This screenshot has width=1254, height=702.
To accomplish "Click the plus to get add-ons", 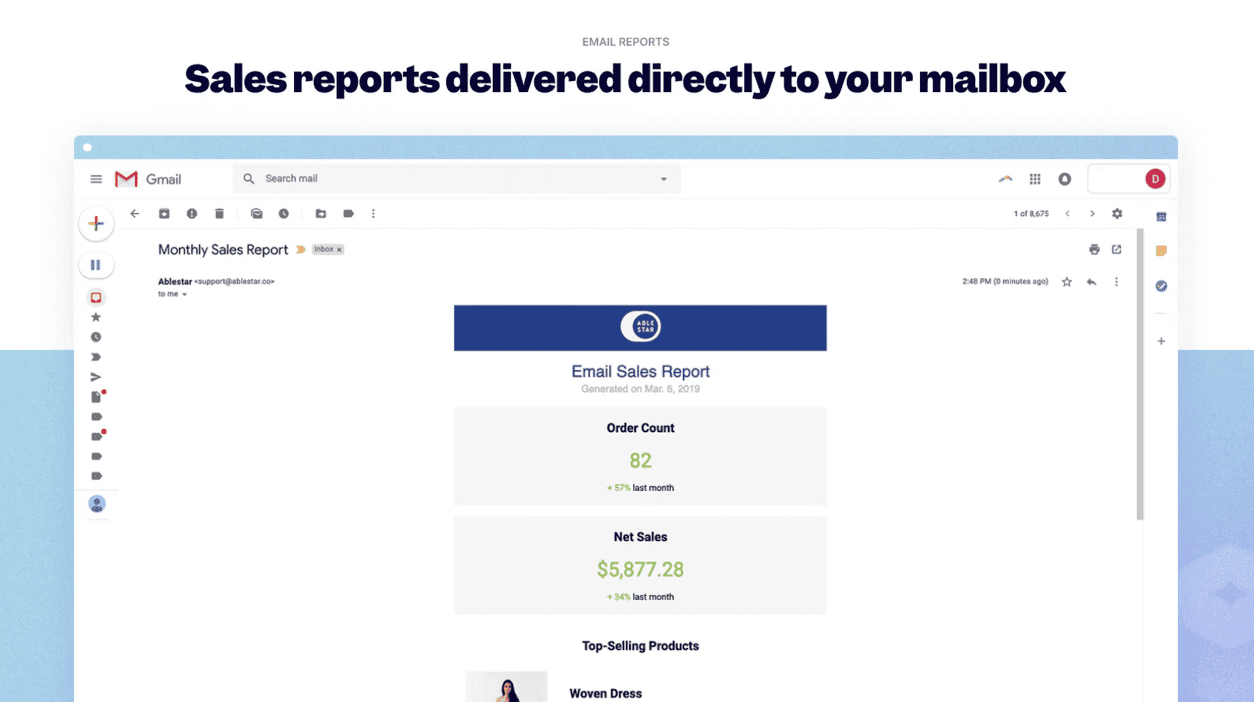I will point(1161,341).
